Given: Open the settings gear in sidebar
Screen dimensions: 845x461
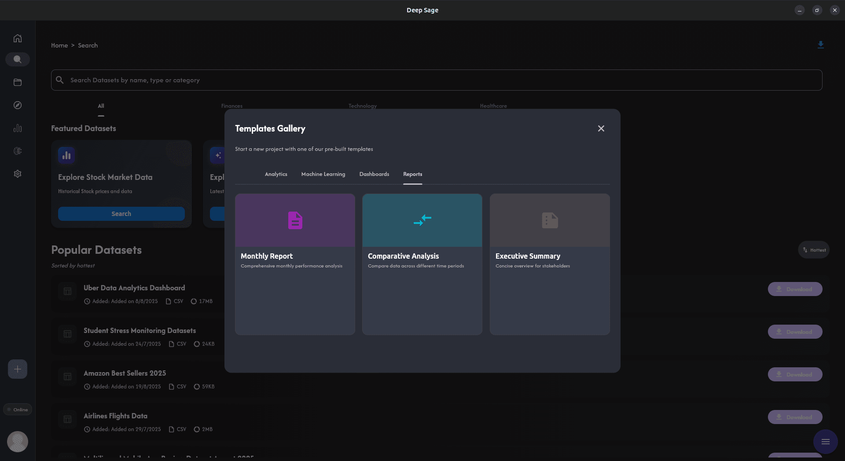Looking at the screenshot, I should (x=18, y=174).
